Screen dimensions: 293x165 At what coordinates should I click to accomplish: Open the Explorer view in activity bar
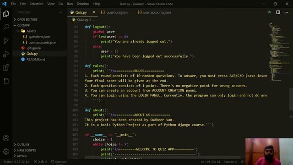coord(6,14)
